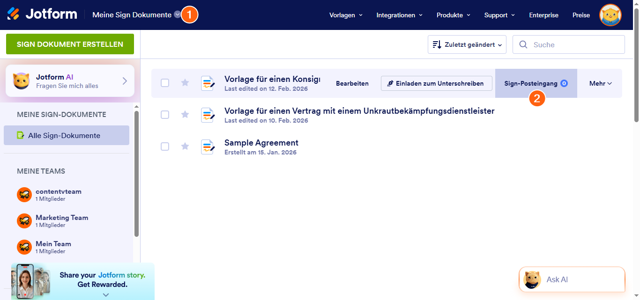Click the SIGN DOKUMENT ERSTELLEN button
Screen dimensions: 640x300
tap(69, 44)
